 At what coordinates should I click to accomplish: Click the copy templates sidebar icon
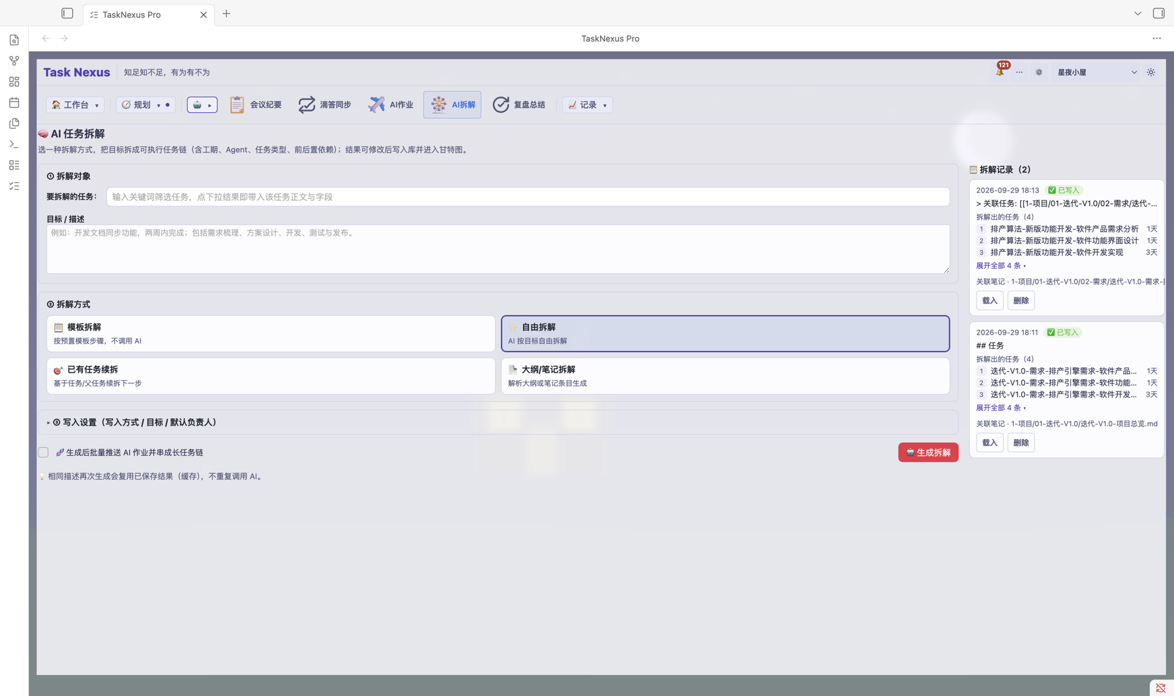[14, 123]
